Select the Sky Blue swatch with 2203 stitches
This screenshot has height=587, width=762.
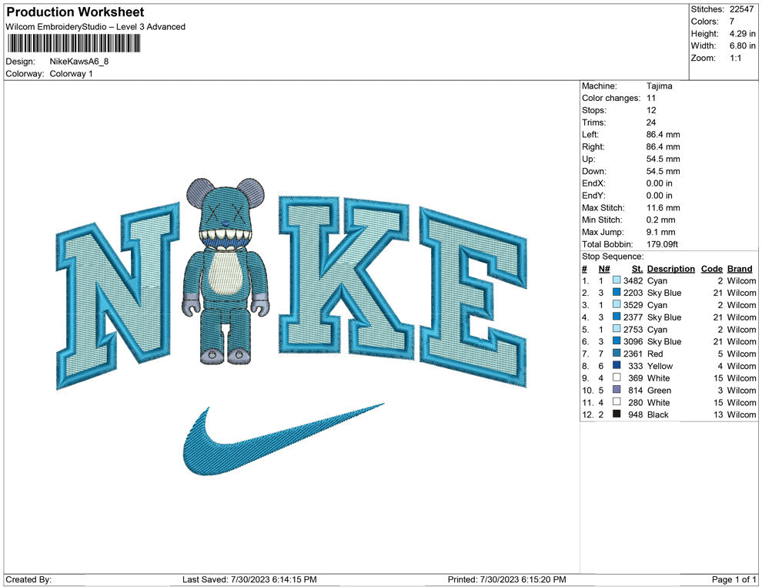617,292
